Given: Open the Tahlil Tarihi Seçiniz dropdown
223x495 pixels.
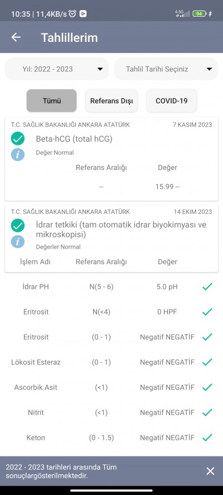Looking at the screenshot, I should point(166,69).
